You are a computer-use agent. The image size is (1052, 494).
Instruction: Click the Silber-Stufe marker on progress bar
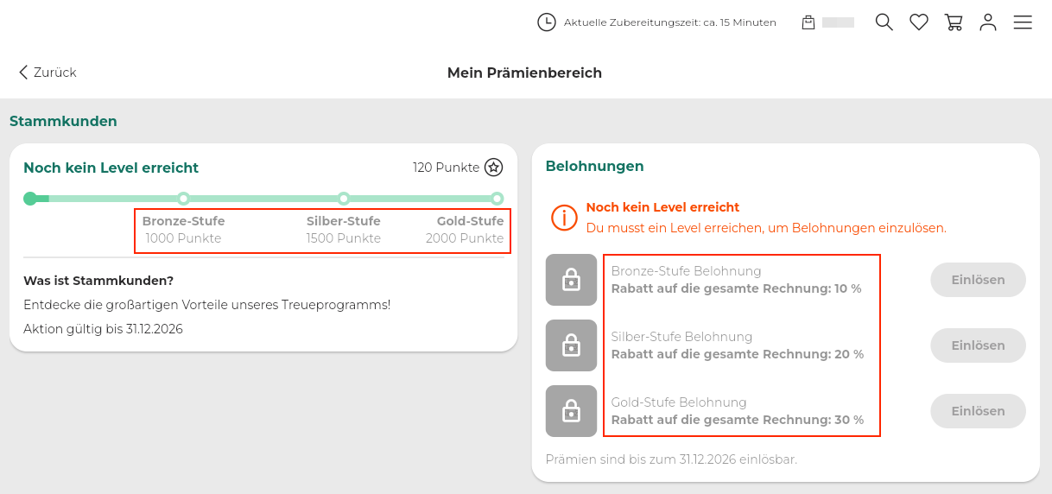(x=344, y=199)
